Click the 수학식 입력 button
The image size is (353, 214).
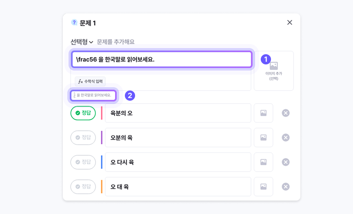(x=90, y=82)
